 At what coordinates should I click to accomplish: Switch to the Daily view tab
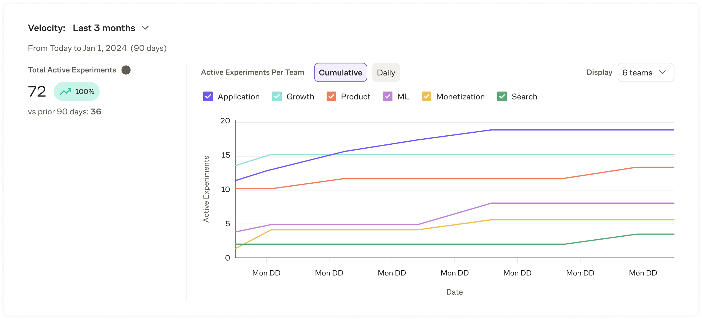386,72
